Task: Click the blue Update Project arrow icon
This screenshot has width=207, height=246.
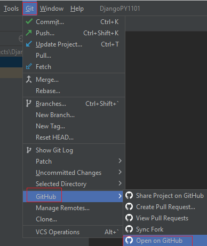Action: 29,44
